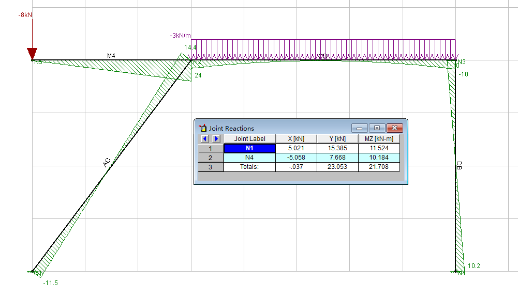Click the right blue arrow in spreadsheet

click(x=216, y=139)
